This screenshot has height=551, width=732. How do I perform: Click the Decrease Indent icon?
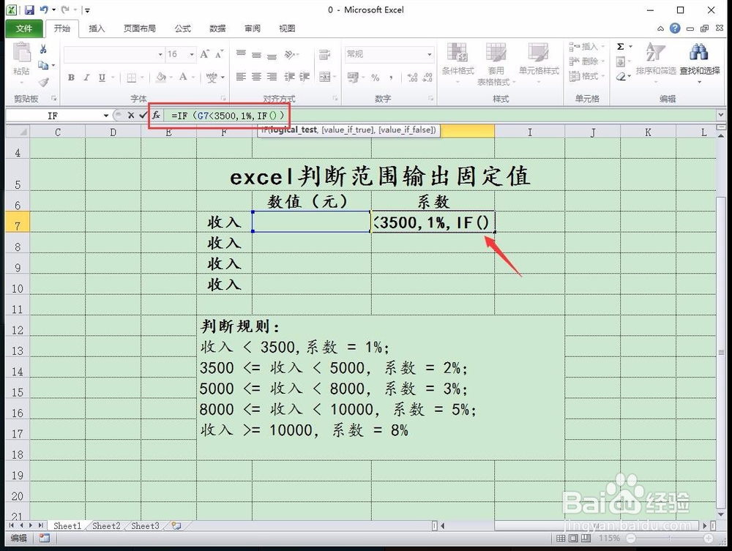click(289, 77)
